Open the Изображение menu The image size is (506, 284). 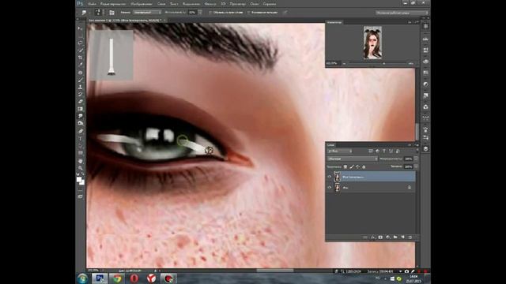point(142,4)
